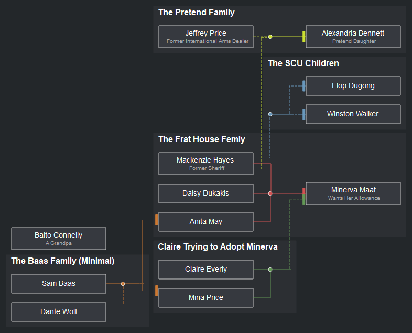The image size is (412, 333).
Task: Click The Baas Family (Minimal) group title
Action: (x=63, y=261)
